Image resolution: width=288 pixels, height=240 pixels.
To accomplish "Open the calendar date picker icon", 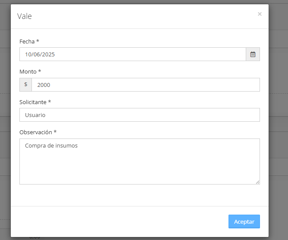I will 253,54.
